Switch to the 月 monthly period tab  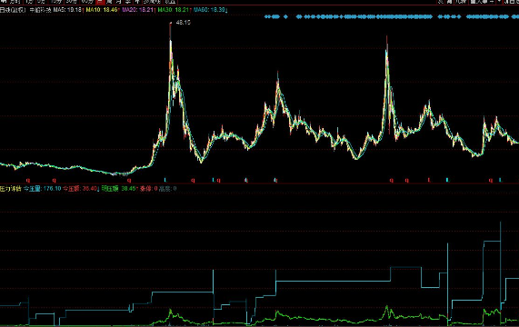(x=118, y=2)
